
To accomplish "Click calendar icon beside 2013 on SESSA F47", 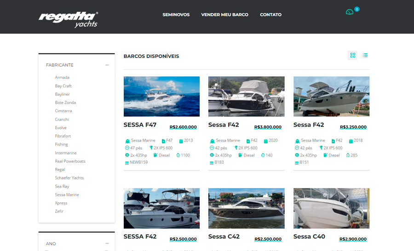I will coord(181,141).
